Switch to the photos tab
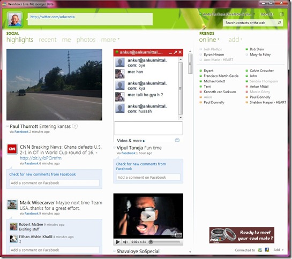This screenshot has height=259, width=292. pyautogui.click(x=86, y=40)
